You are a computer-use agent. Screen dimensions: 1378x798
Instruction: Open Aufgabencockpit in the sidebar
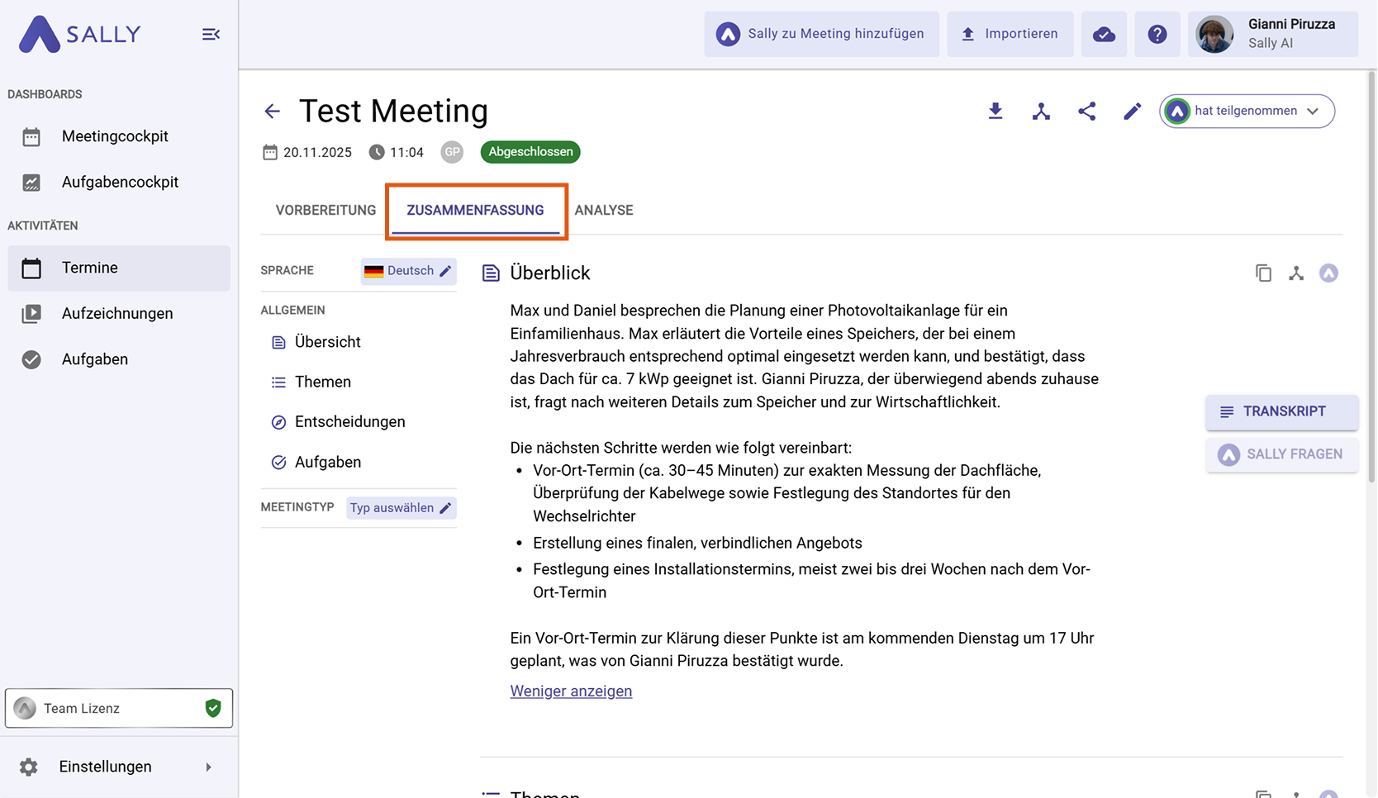(x=119, y=182)
